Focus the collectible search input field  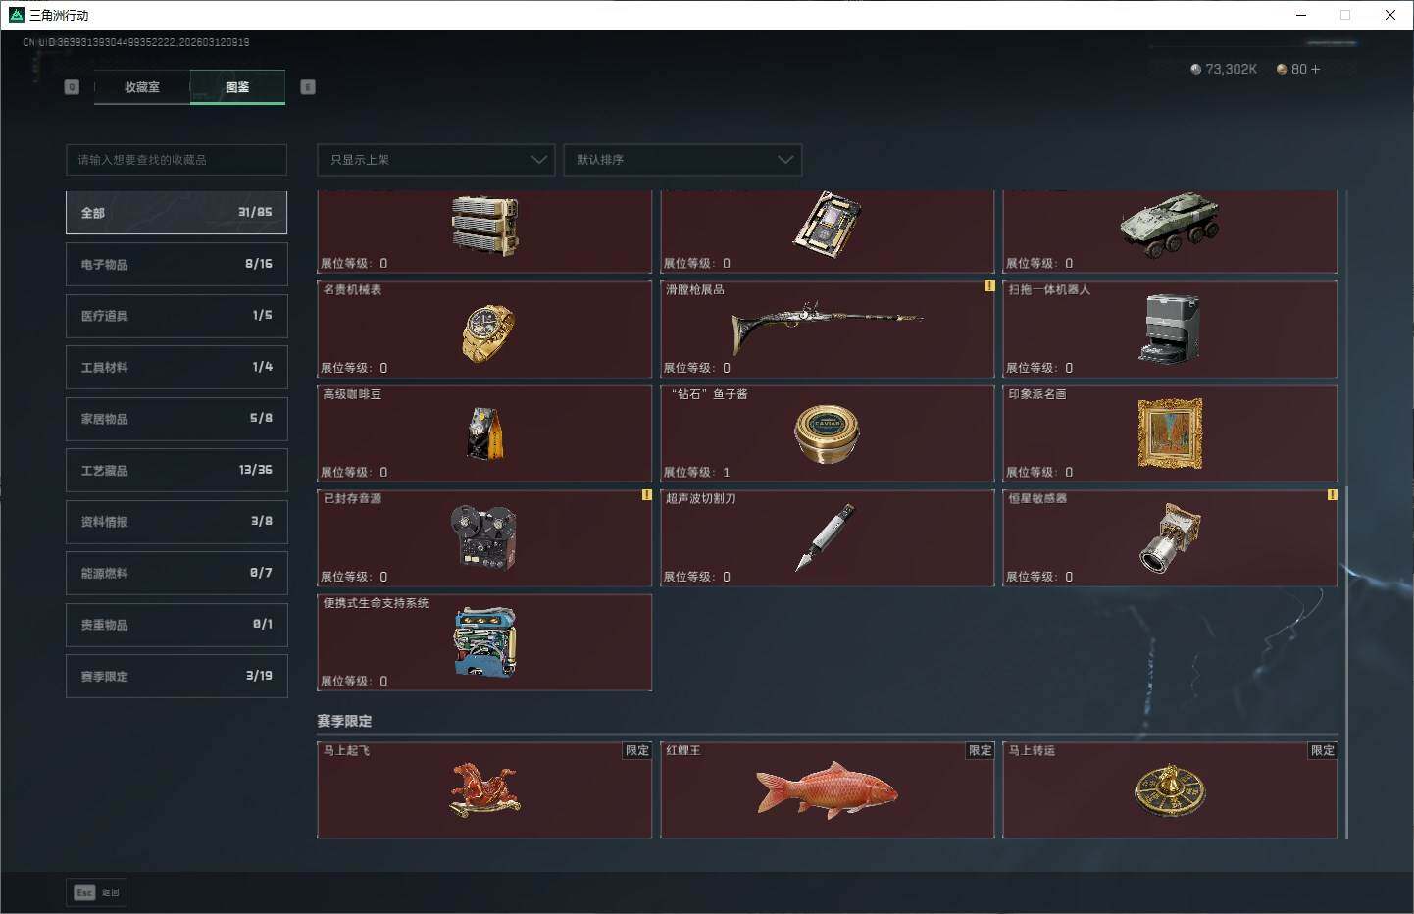pos(177,160)
